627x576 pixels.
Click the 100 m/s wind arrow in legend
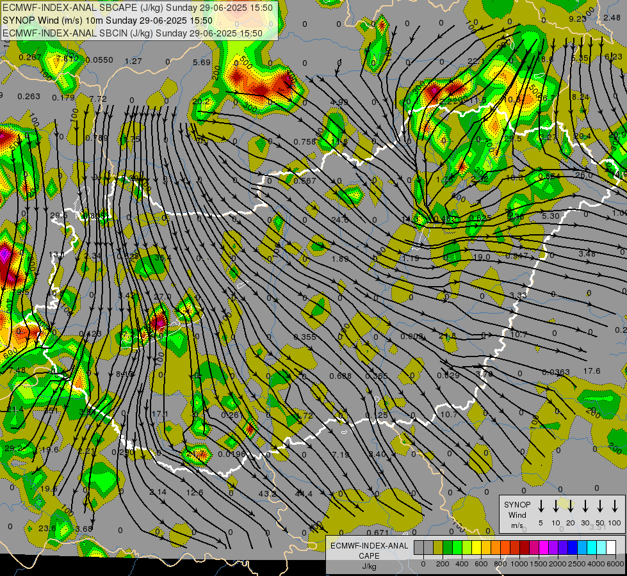point(615,506)
